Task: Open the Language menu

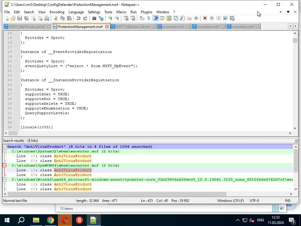Action: [x=76, y=12]
